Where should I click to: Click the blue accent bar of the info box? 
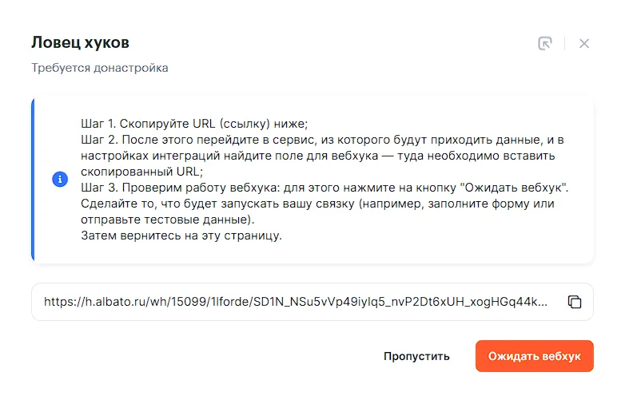coord(34,180)
